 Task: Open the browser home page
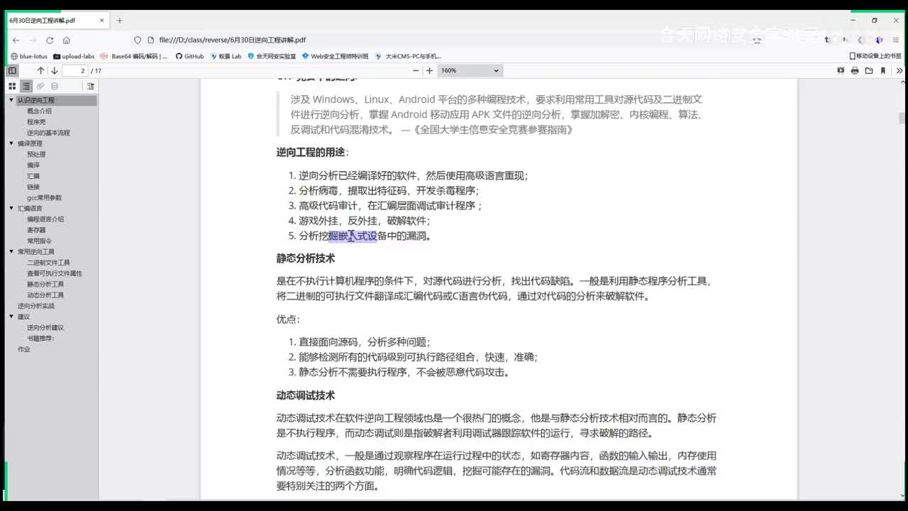pos(67,40)
